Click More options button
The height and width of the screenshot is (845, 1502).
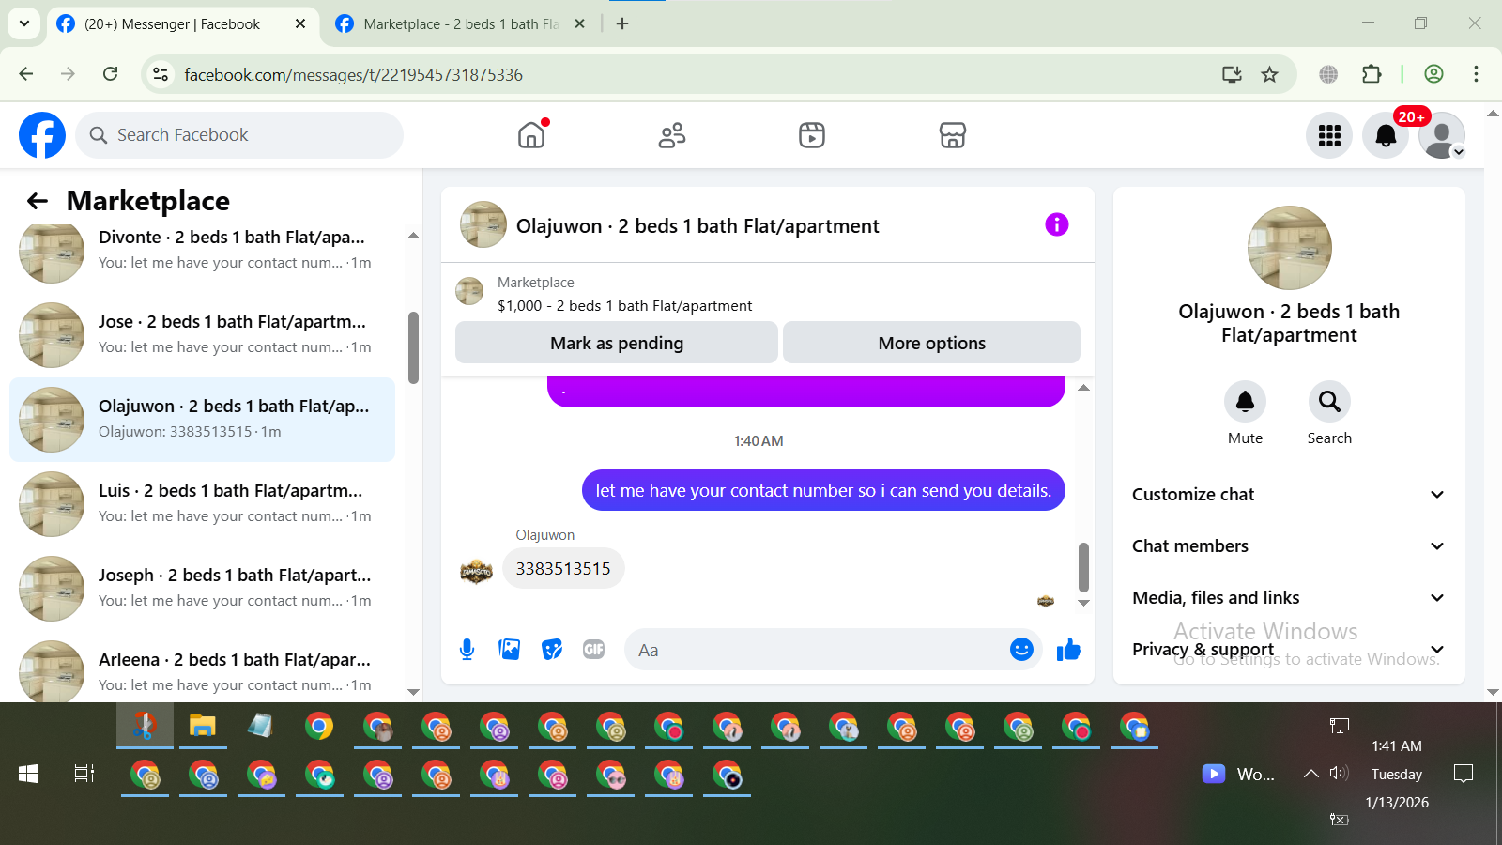(932, 343)
